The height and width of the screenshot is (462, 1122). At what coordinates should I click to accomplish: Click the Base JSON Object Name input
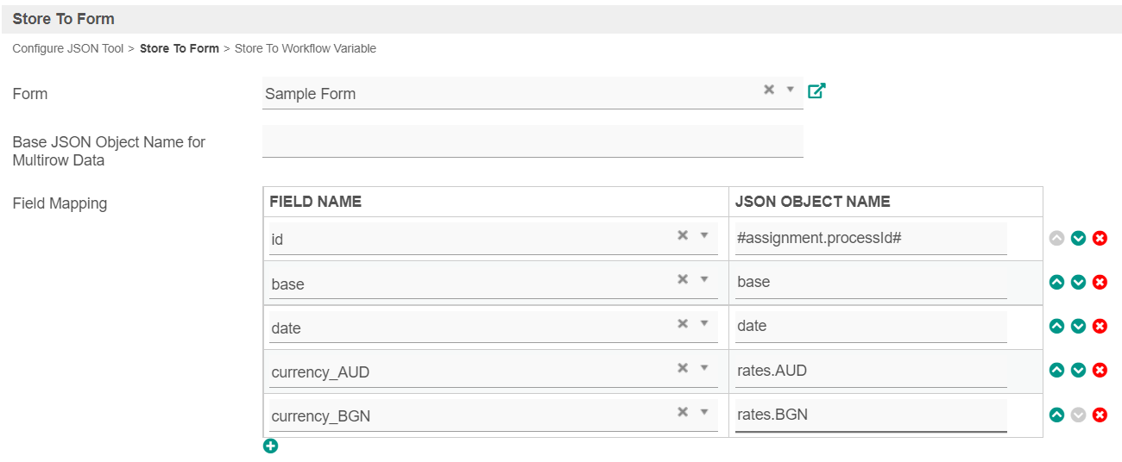coord(532,141)
